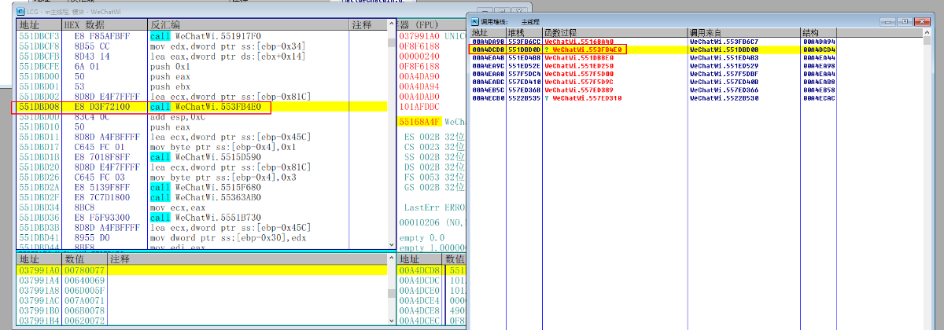Click the 反汇编 column header
Screen dimensions: 944x330
pos(249,25)
